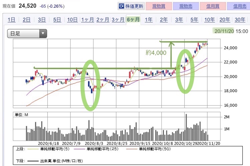Switch chart to 5年 period
This screenshot has height=166, width=250.
(194, 20)
